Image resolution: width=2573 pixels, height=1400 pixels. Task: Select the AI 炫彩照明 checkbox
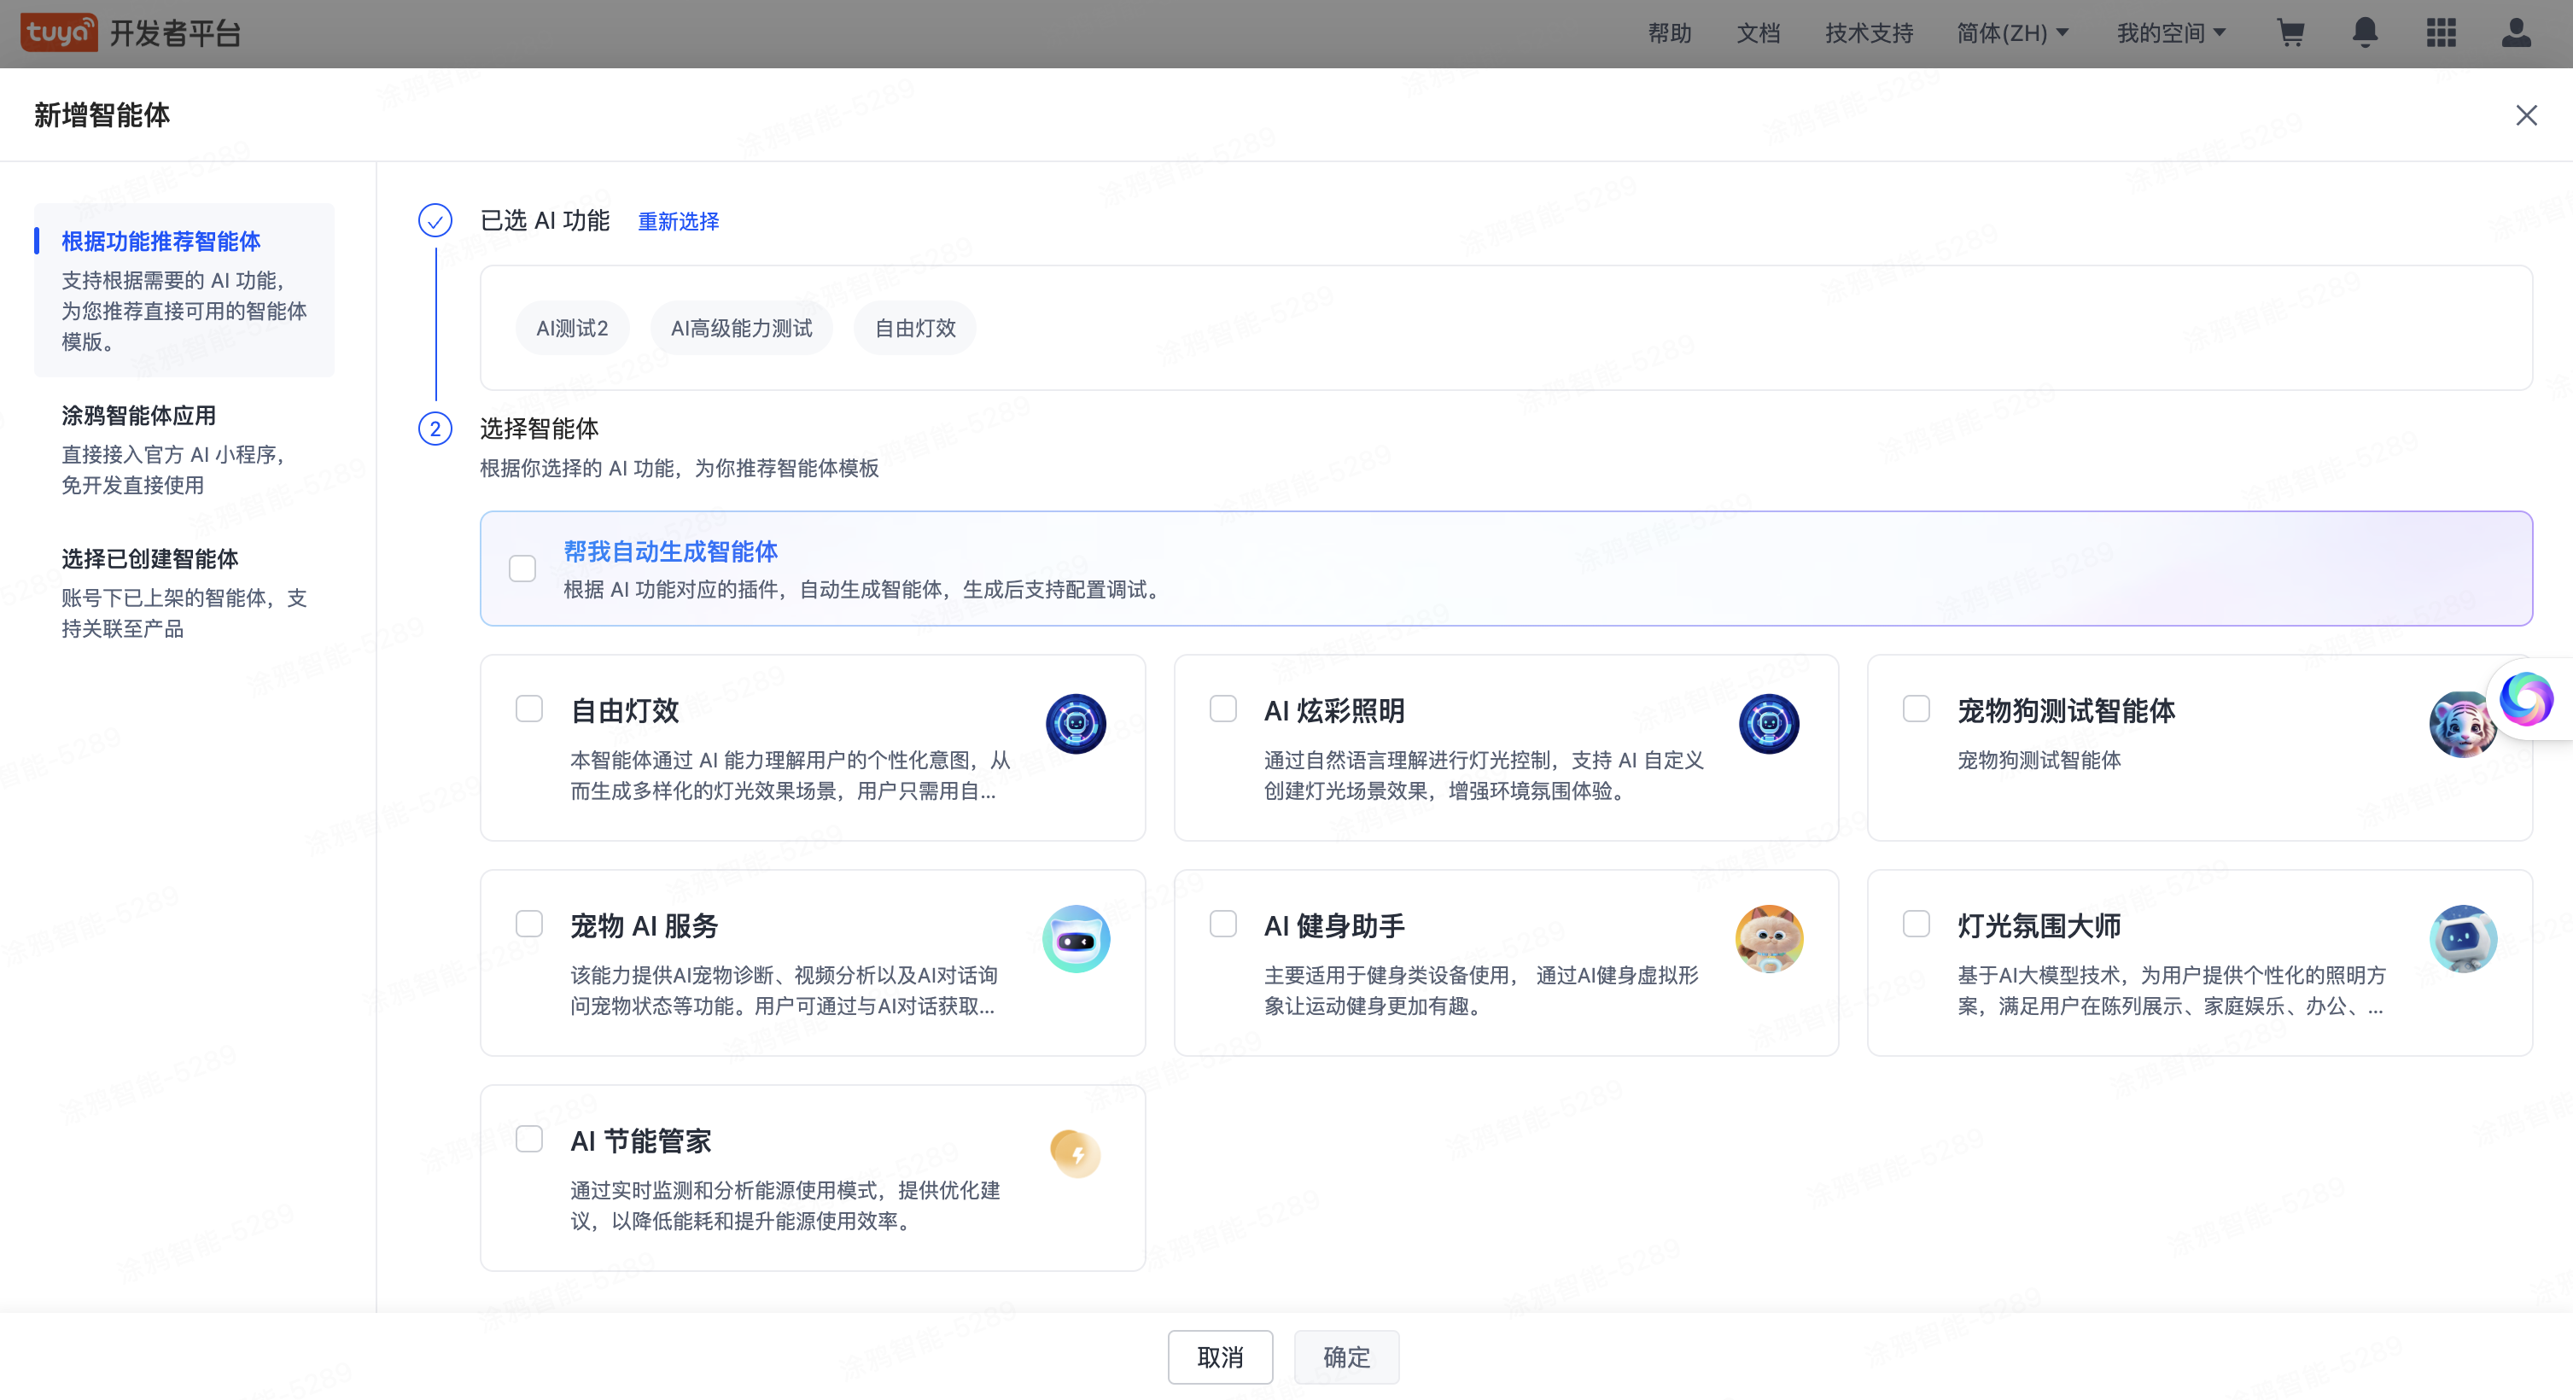pos(1222,708)
